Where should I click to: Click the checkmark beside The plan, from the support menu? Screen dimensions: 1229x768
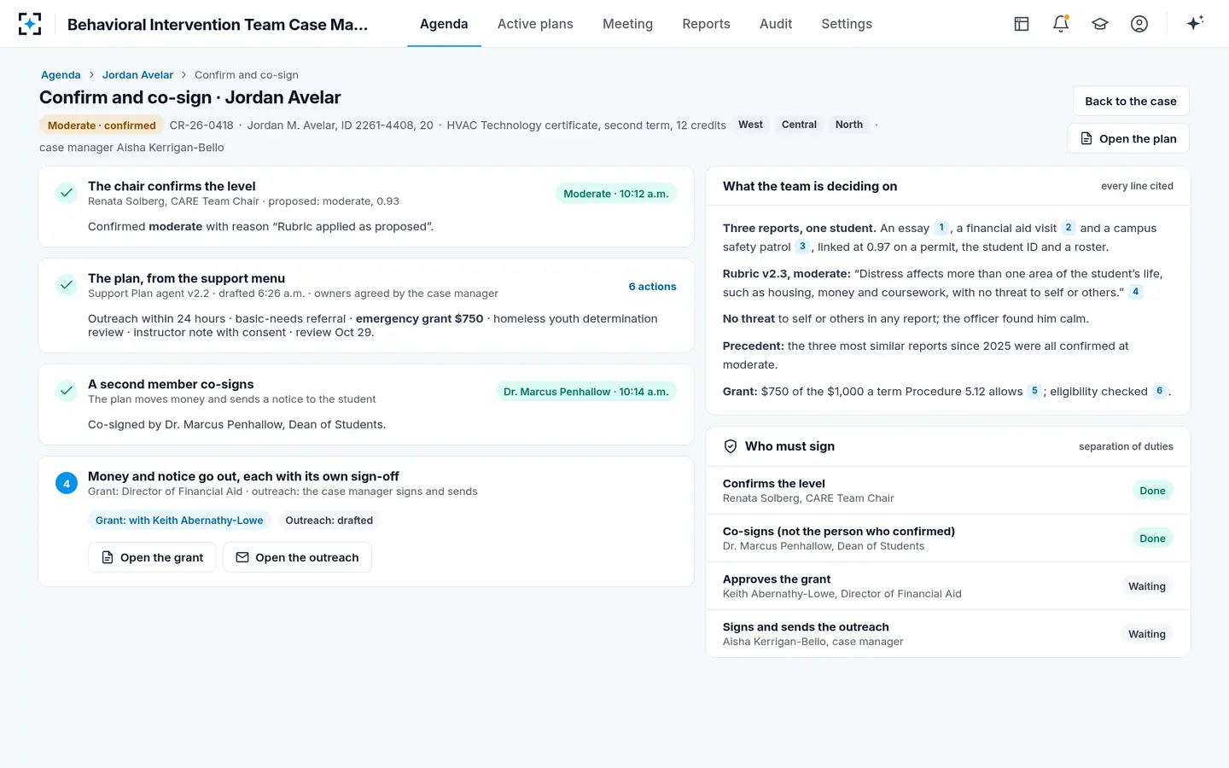coord(67,285)
